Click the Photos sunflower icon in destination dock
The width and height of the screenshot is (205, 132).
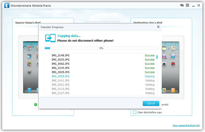(x=164, y=90)
